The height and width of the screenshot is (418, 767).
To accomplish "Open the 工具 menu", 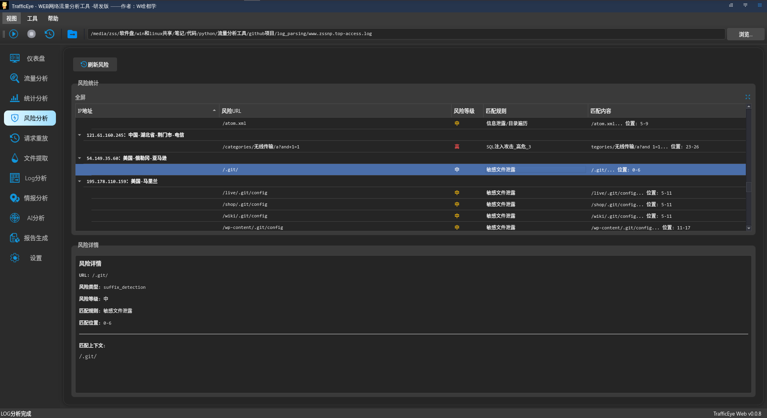I will (x=32, y=18).
